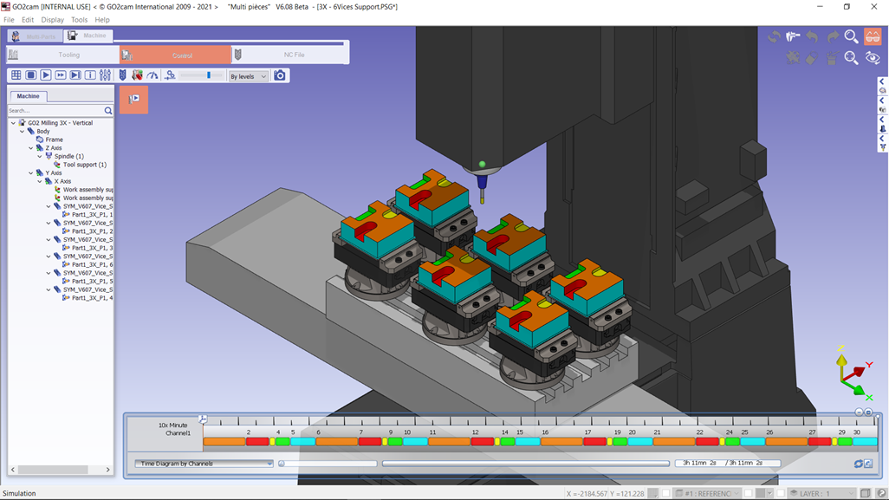Select the Frame tree item
Viewport: 889px width, 500px height.
[x=54, y=140]
